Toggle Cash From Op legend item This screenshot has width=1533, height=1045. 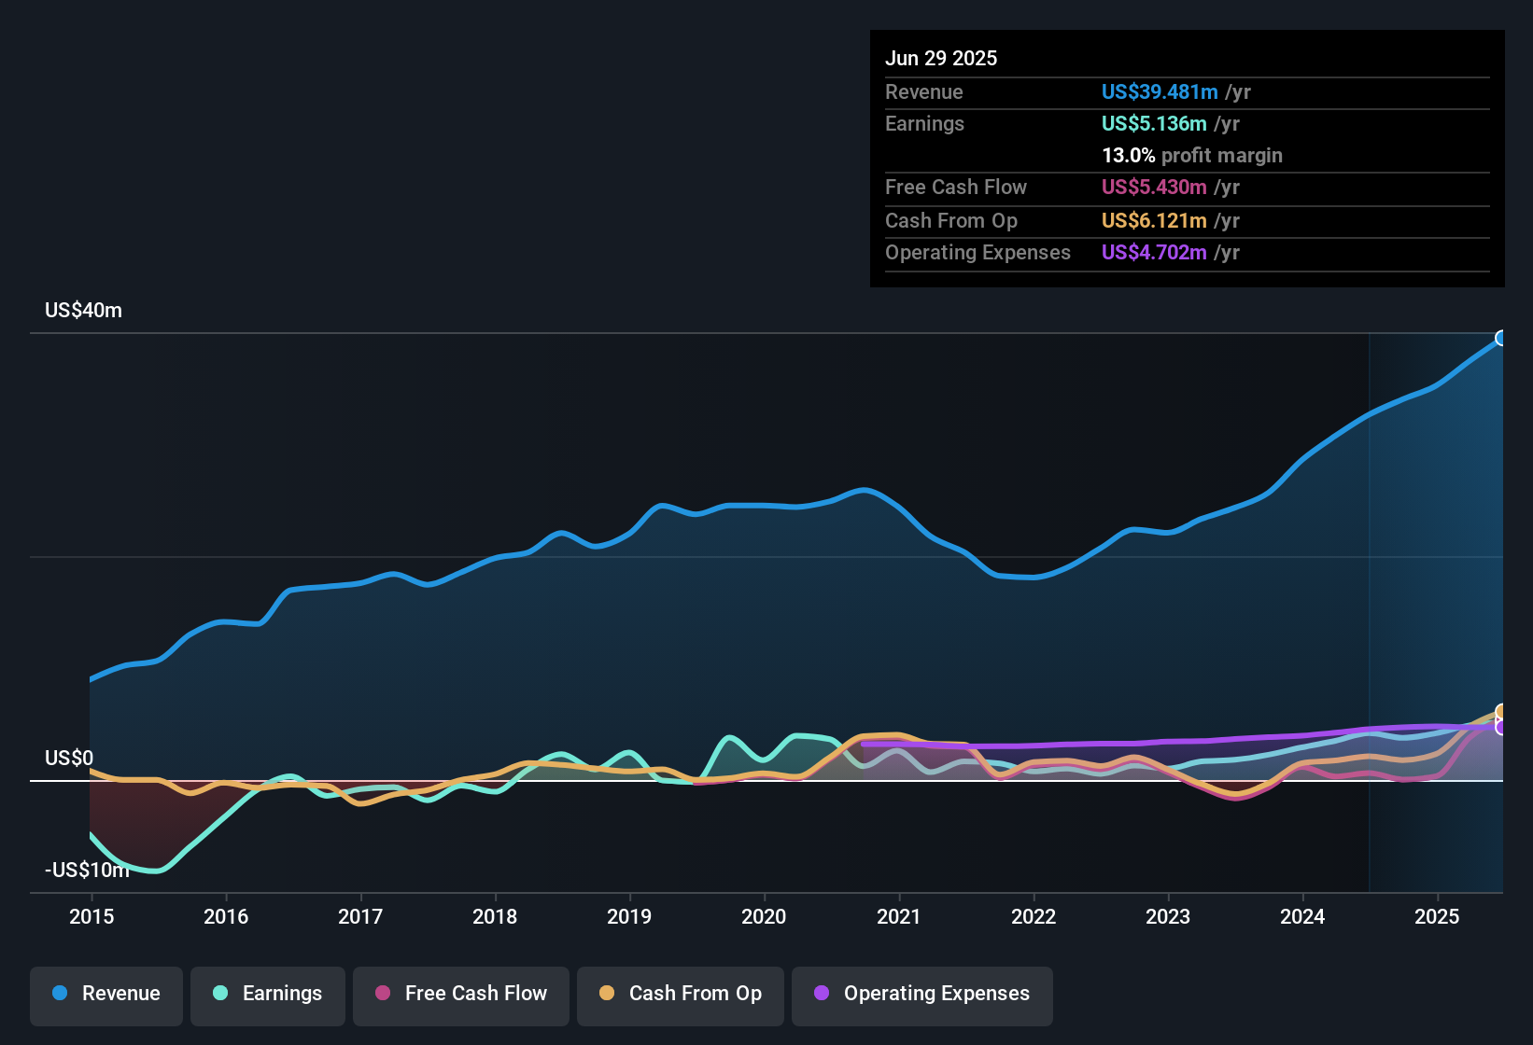click(x=681, y=994)
